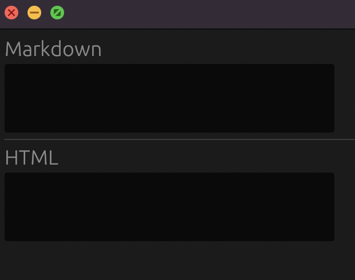This screenshot has height=280, width=355.
Task: Click the word HTML above the second box
Action: (x=31, y=158)
